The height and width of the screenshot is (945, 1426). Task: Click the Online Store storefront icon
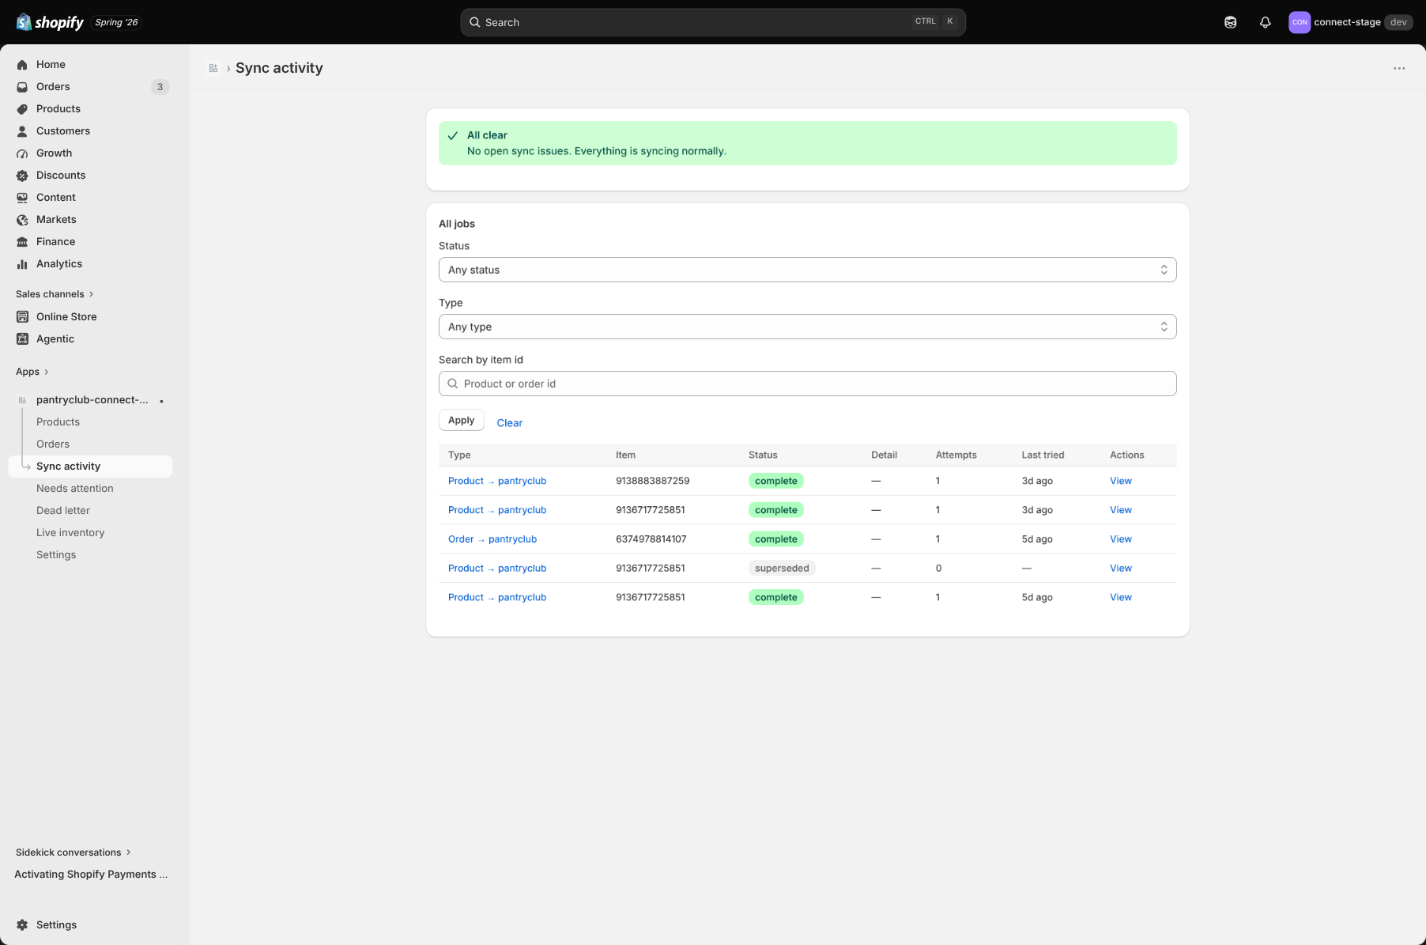(22, 316)
